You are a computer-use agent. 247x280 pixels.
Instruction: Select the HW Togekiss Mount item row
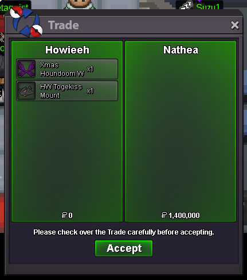[x=67, y=91]
